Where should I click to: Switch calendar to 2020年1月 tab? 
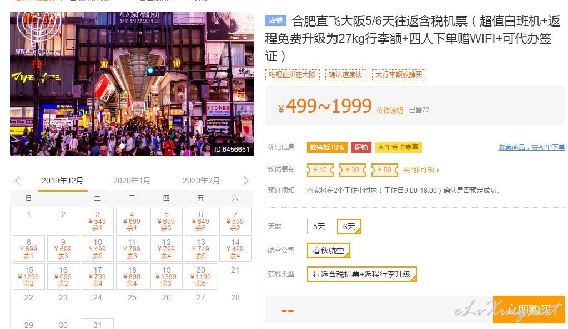[x=132, y=181]
